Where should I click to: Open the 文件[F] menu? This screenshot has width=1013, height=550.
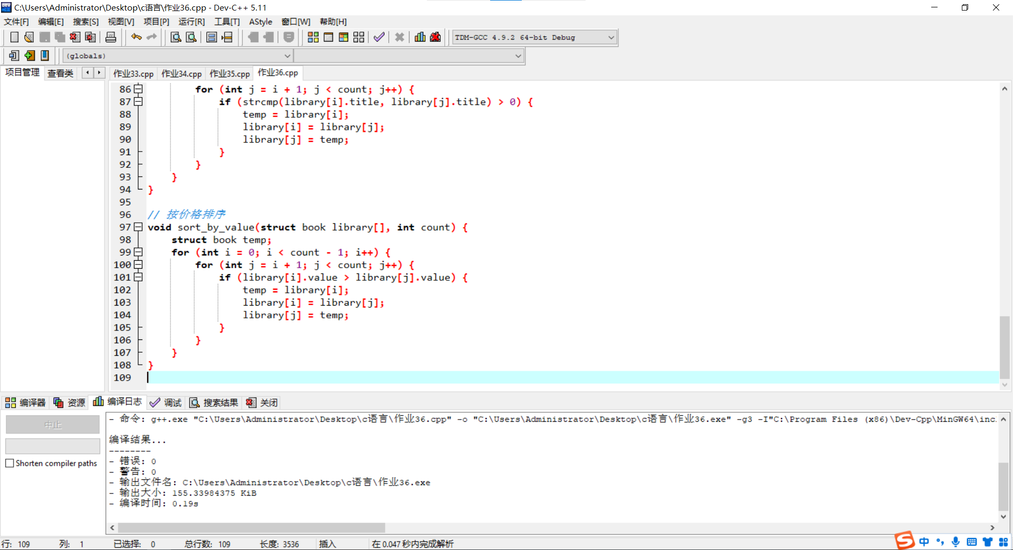[x=16, y=22]
